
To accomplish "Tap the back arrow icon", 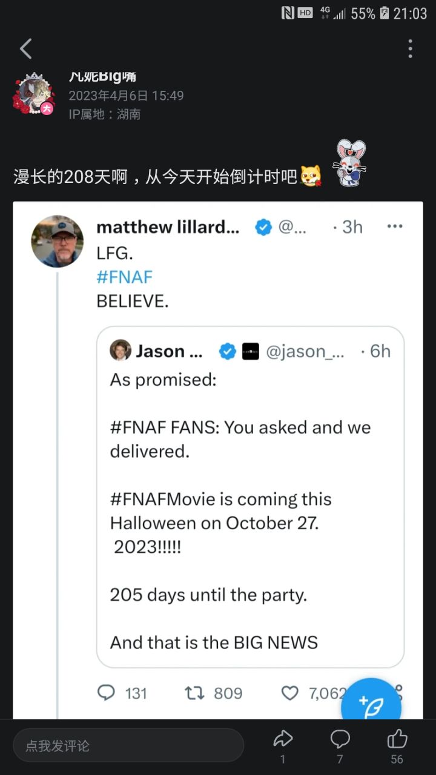I will click(x=25, y=49).
